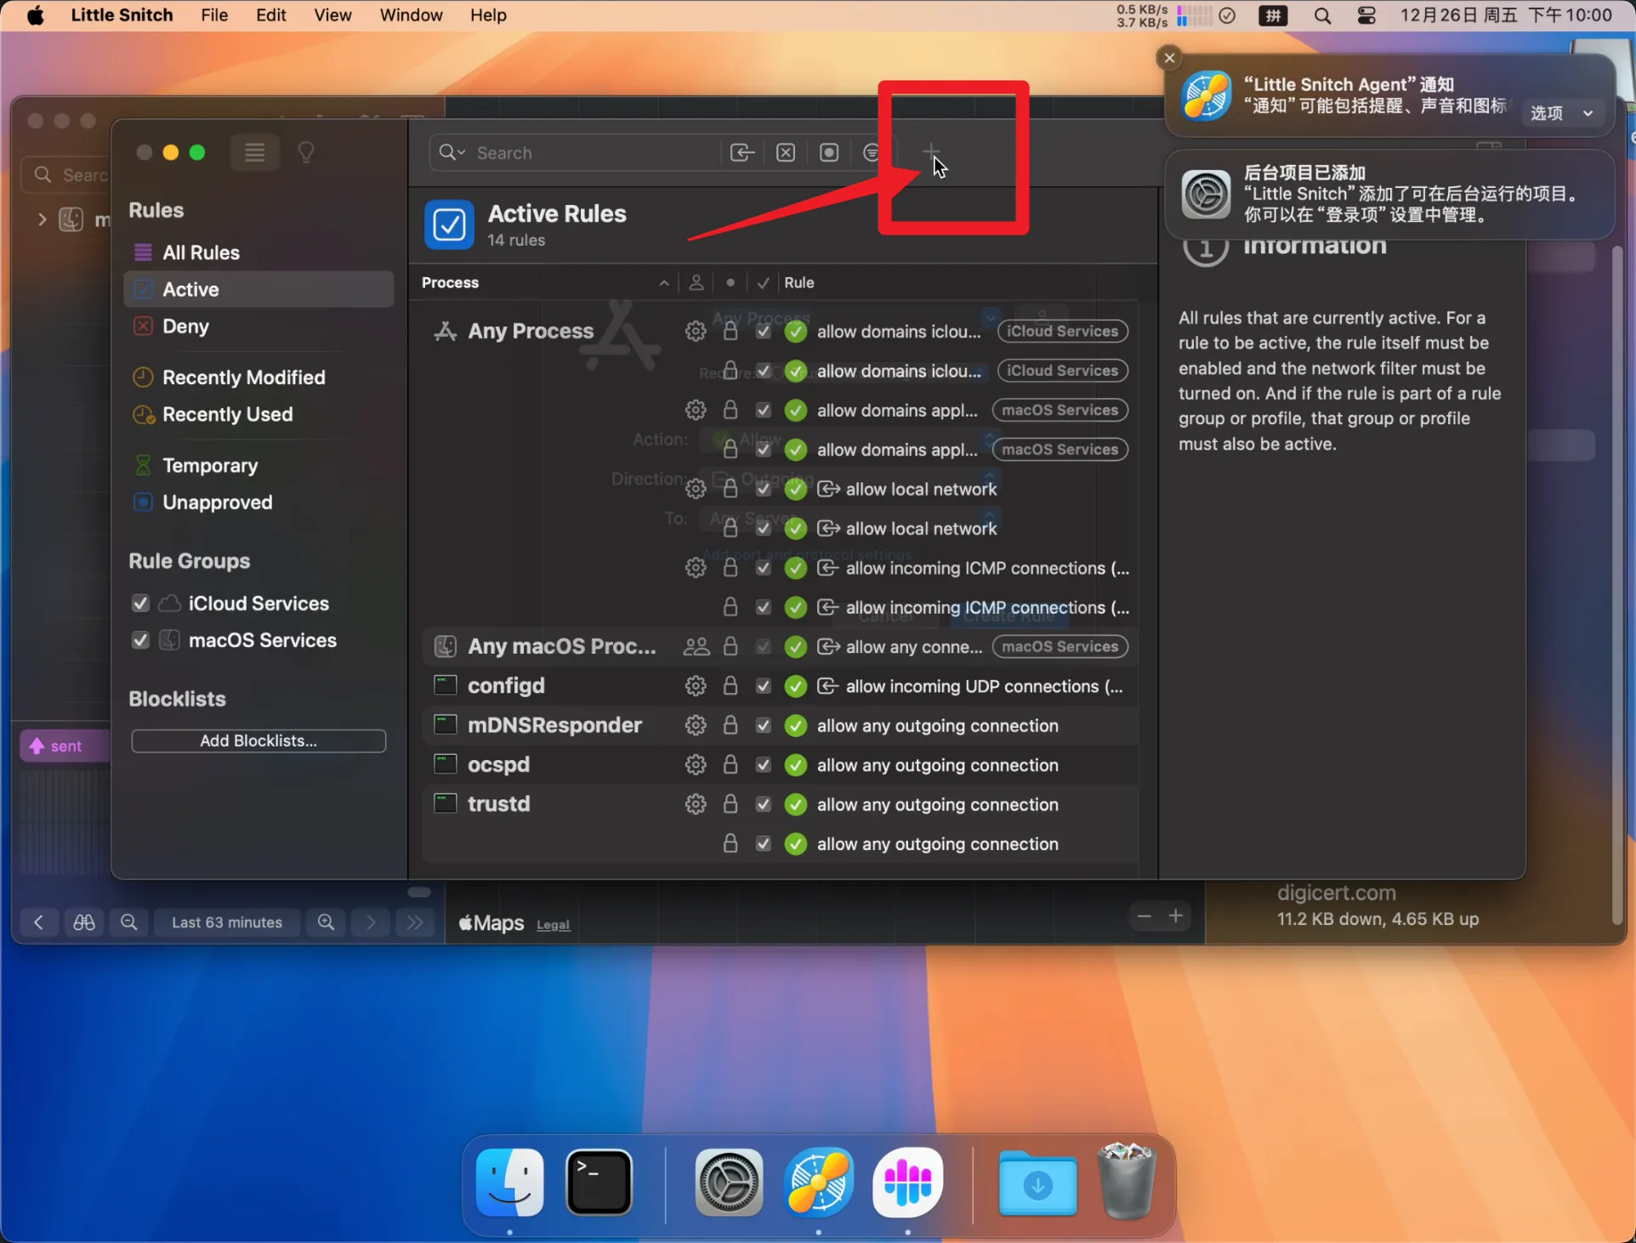Click Add Blocklists... button
1636x1243 pixels.
(258, 741)
